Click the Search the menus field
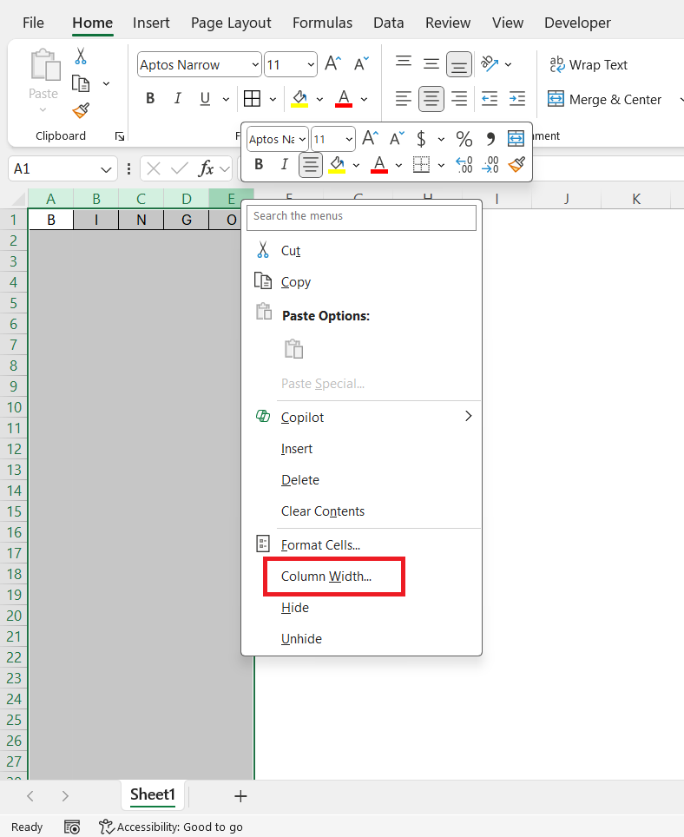 pos(361,217)
